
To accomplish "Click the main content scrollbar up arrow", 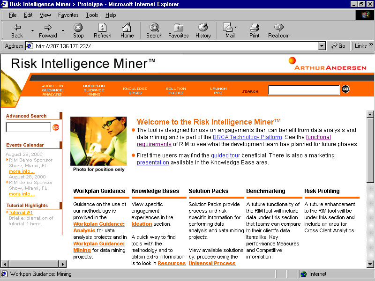I will [370, 114].
